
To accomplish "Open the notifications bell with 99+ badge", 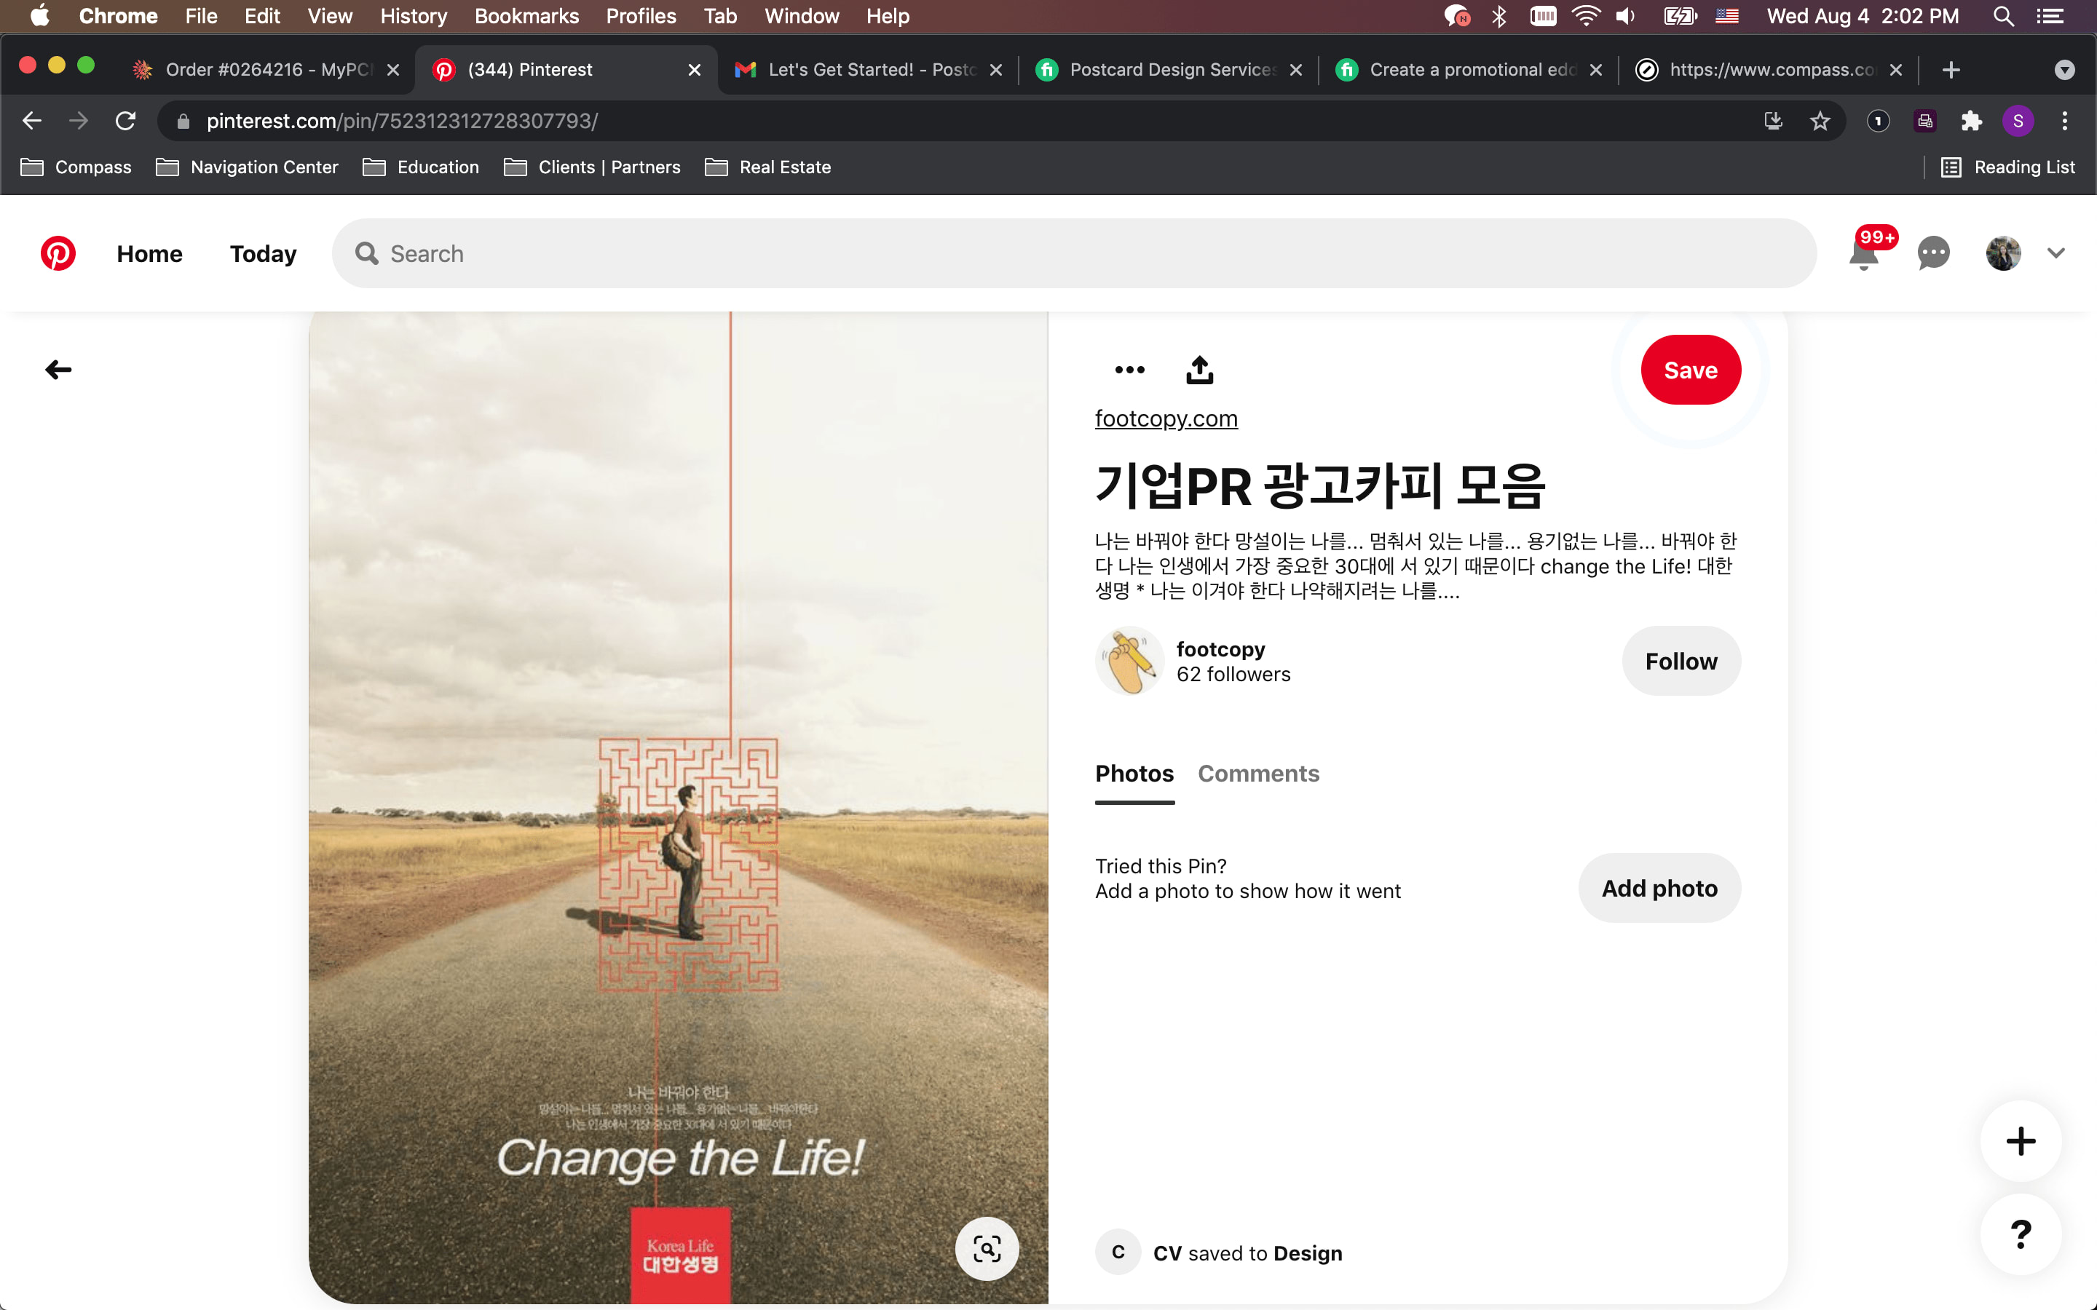I will (x=1864, y=253).
